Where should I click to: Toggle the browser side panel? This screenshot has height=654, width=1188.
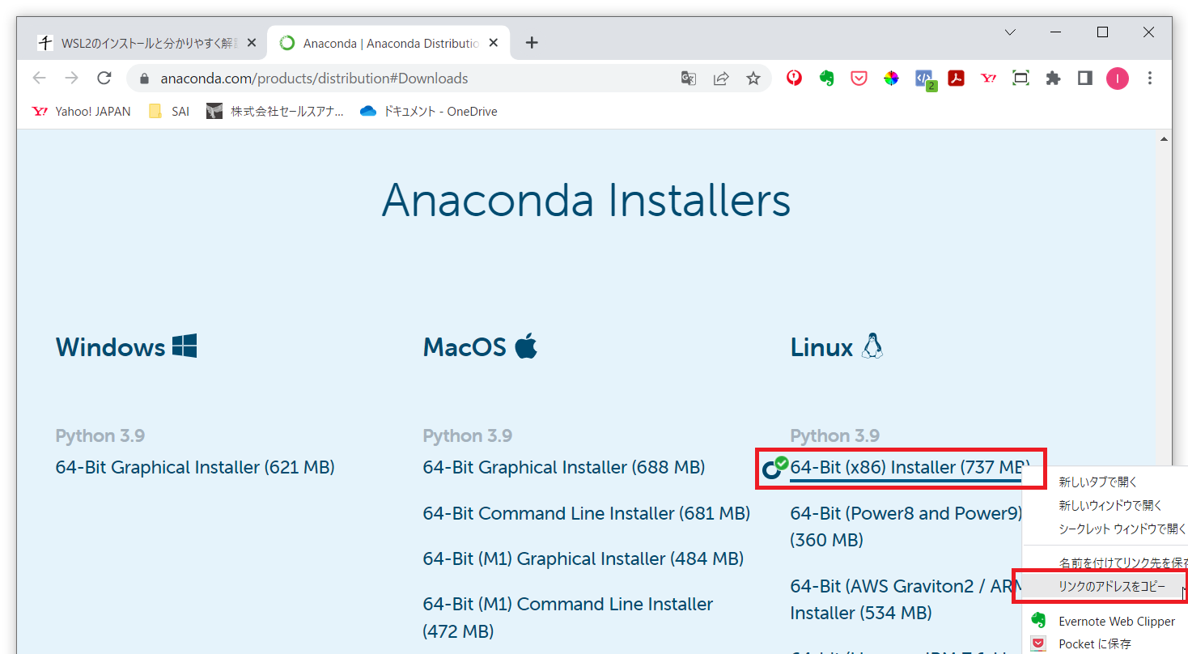pyautogui.click(x=1084, y=79)
